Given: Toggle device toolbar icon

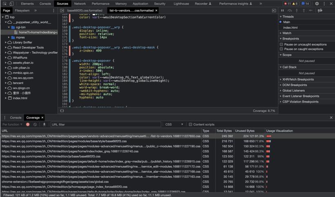Looking at the screenshot, I should (x=11, y=4).
